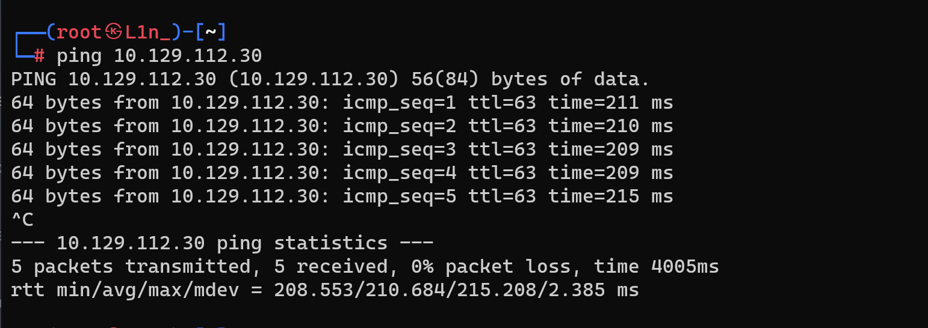Click the 5 packets transmitted text

click(131, 267)
